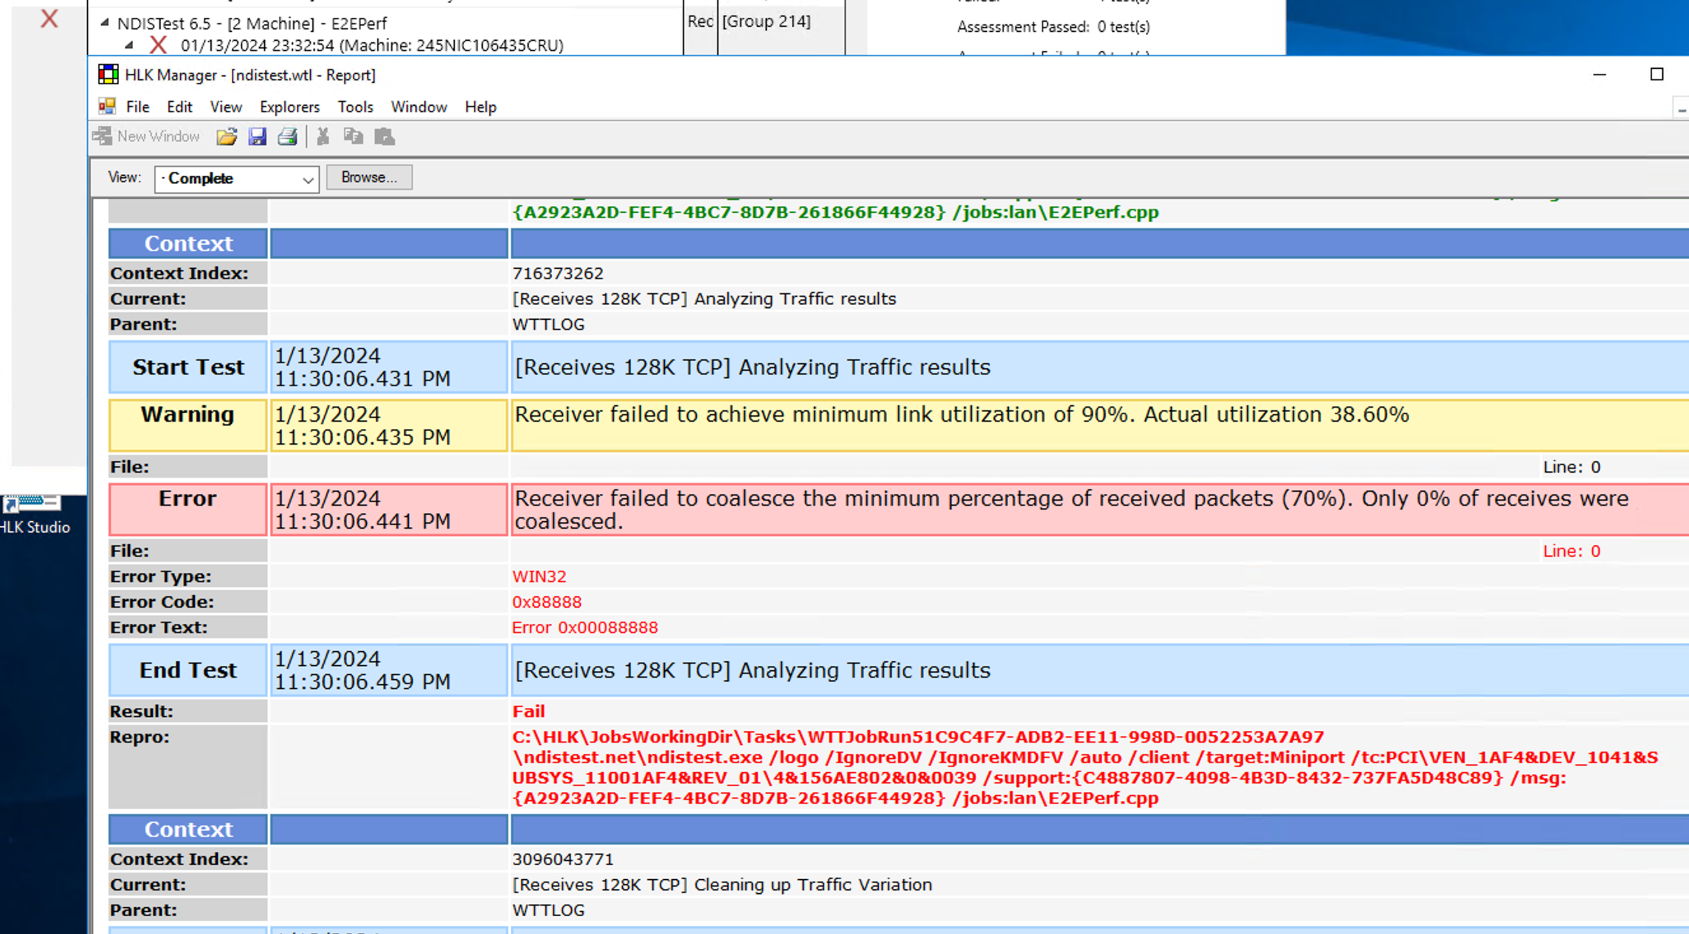This screenshot has width=1689, height=934.
Task: Click the Browse... button
Action: [369, 178]
